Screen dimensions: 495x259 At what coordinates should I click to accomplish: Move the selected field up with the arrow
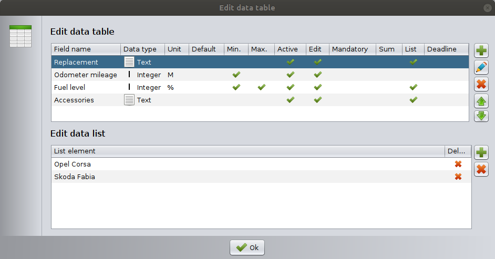click(x=481, y=100)
